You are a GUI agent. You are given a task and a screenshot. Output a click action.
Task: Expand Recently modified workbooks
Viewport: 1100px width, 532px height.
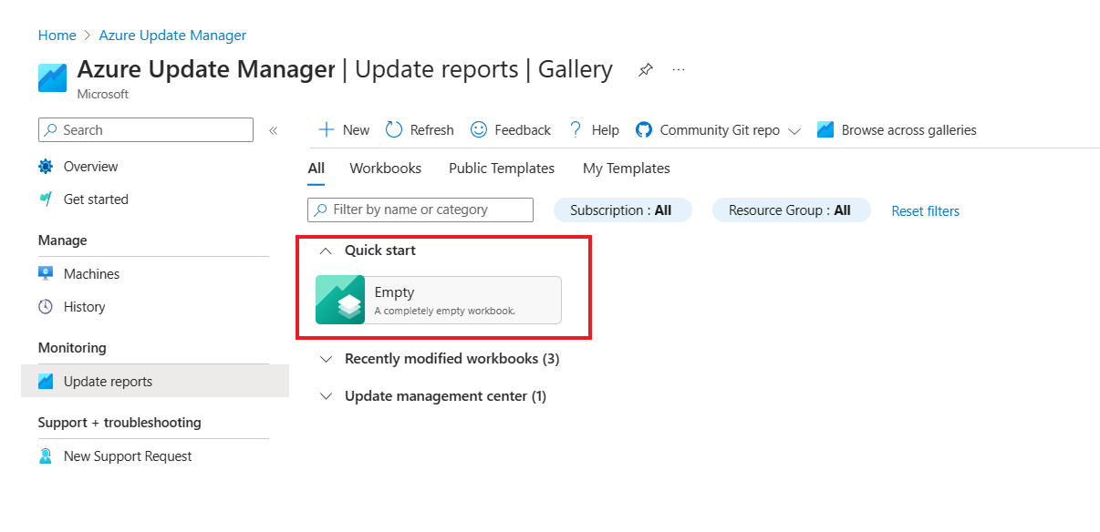[x=327, y=359]
